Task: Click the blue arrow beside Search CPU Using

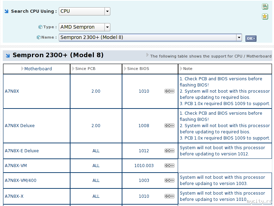Action: point(7,11)
